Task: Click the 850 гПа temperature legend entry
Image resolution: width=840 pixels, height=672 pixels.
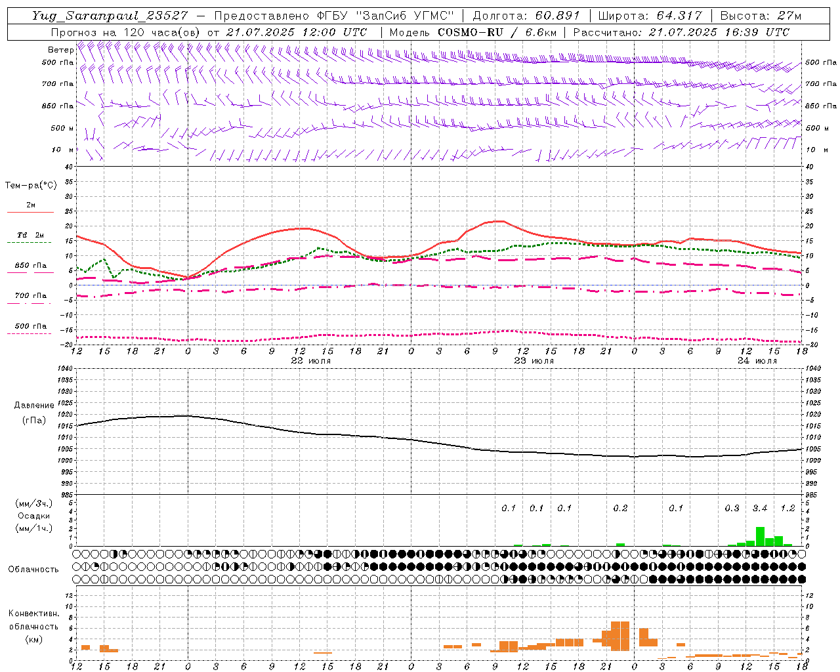Action: [x=30, y=266]
